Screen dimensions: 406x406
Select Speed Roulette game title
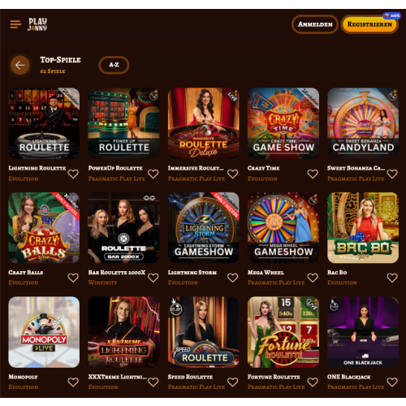[x=190, y=377]
